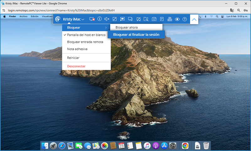This screenshot has width=251, height=151.
Task: Open Reminders from the Dock
Action: (130, 146)
